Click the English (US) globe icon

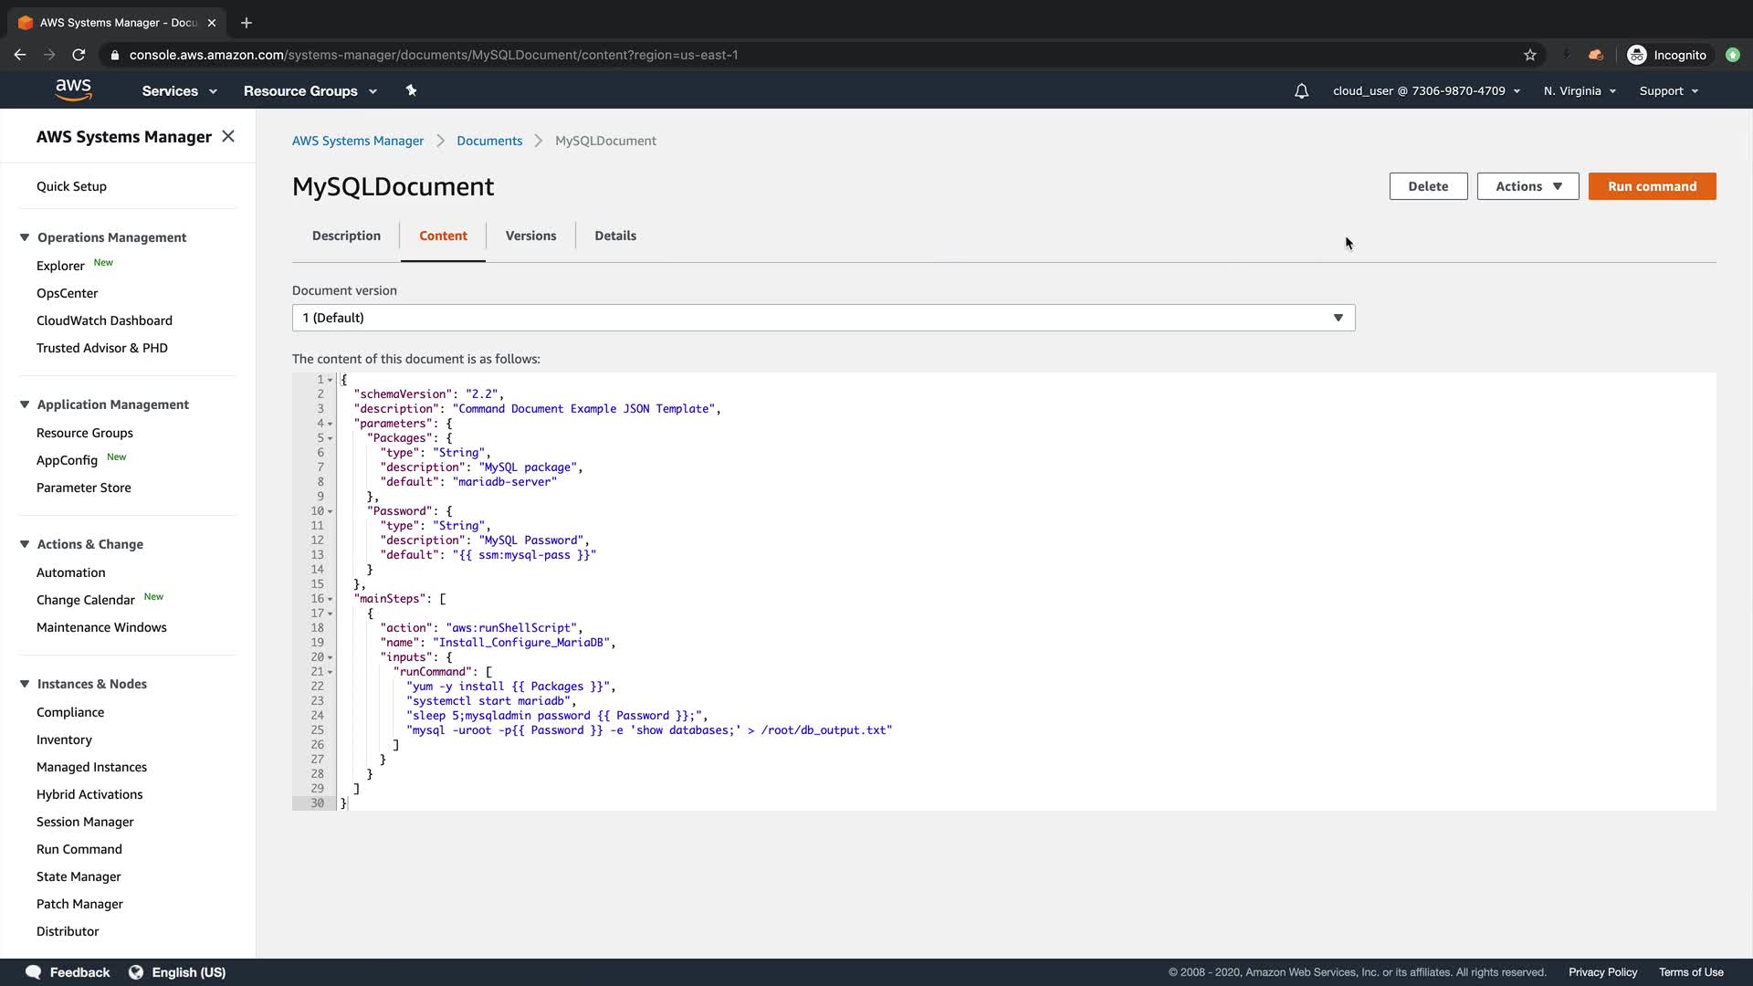[x=136, y=972]
